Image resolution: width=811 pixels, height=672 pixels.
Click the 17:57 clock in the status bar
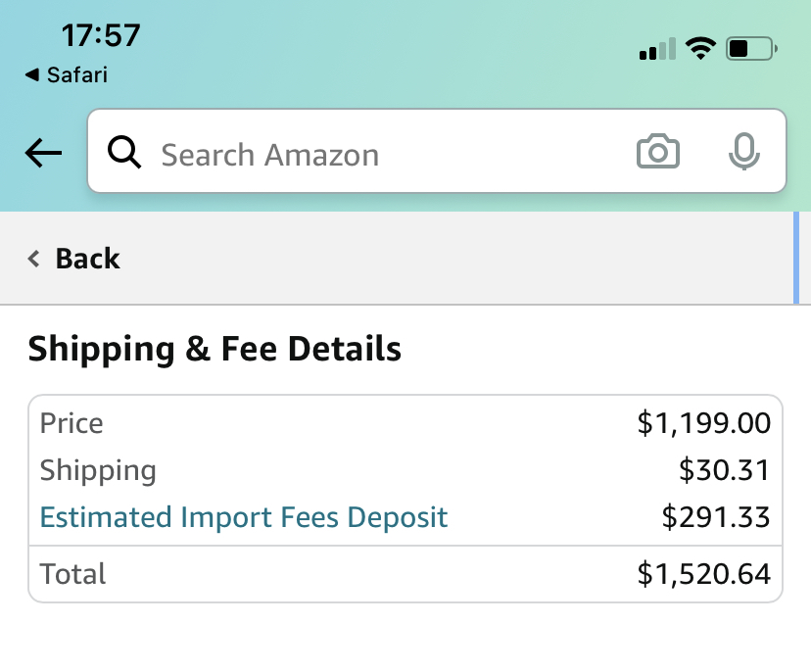[101, 35]
